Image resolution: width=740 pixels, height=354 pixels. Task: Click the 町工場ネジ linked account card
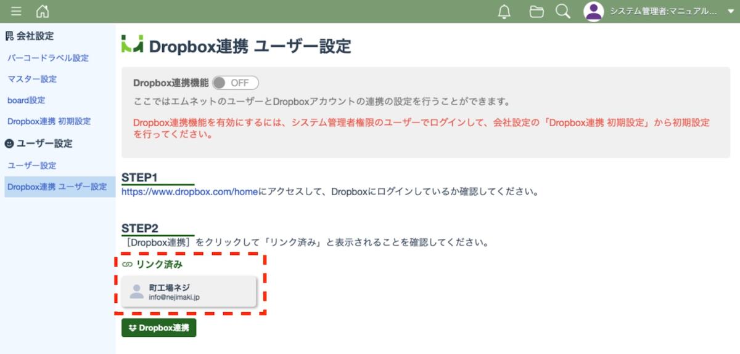pyautogui.click(x=189, y=291)
